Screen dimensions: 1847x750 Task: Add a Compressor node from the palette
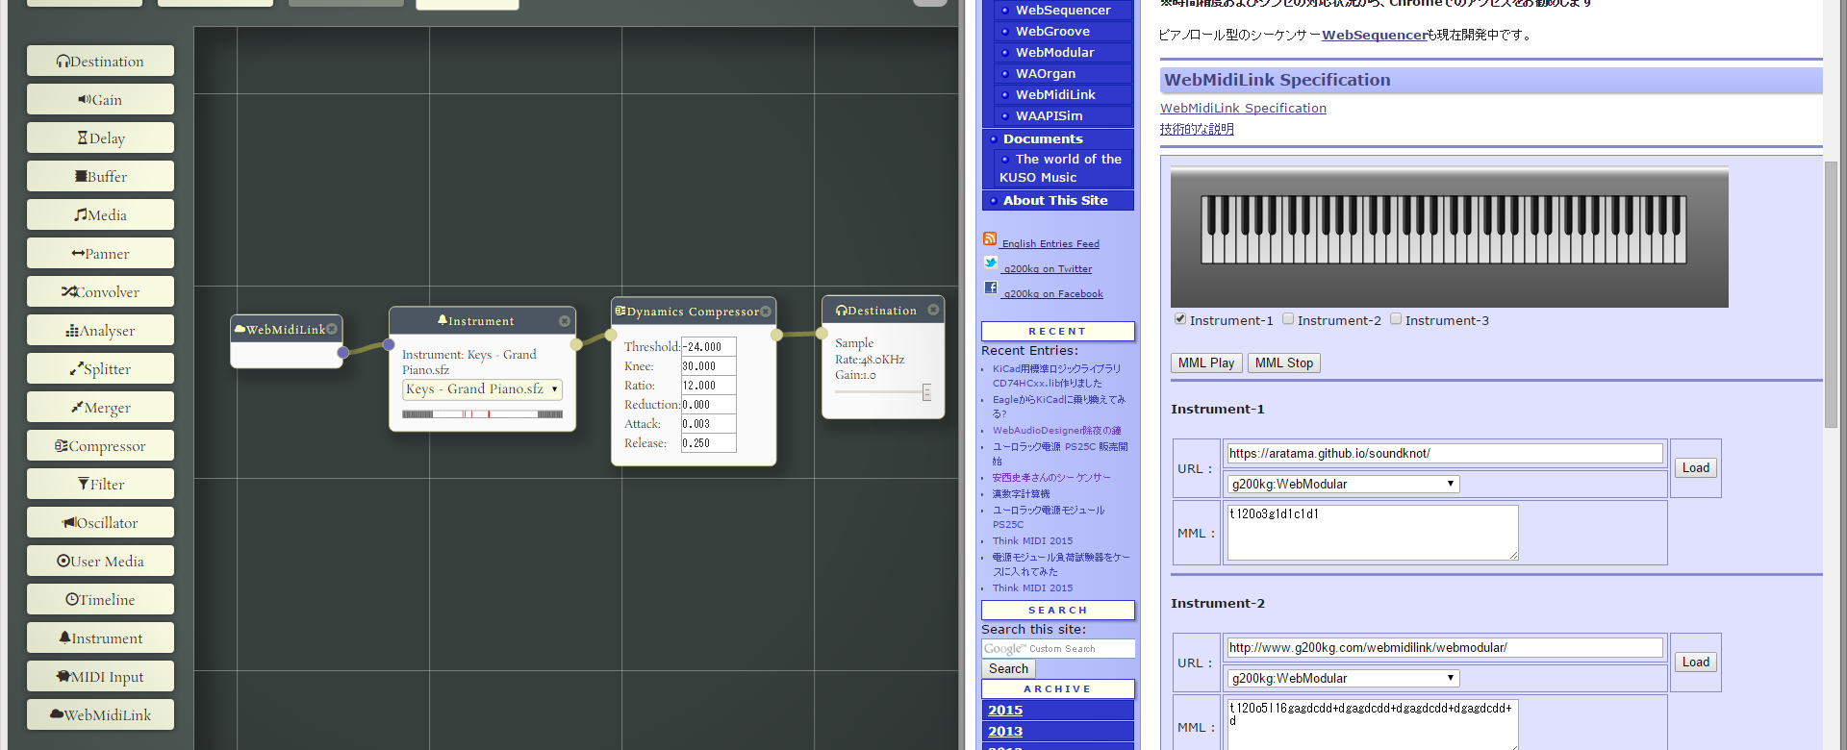100,445
